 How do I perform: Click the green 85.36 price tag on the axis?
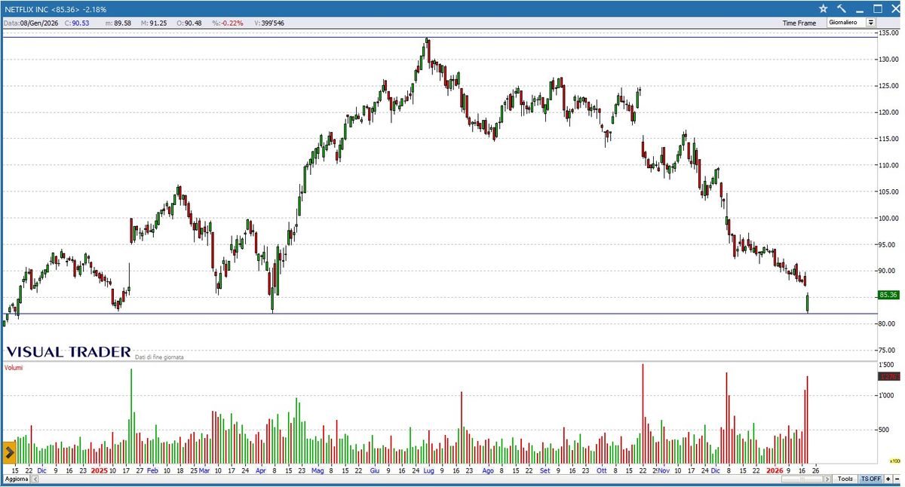(887, 294)
